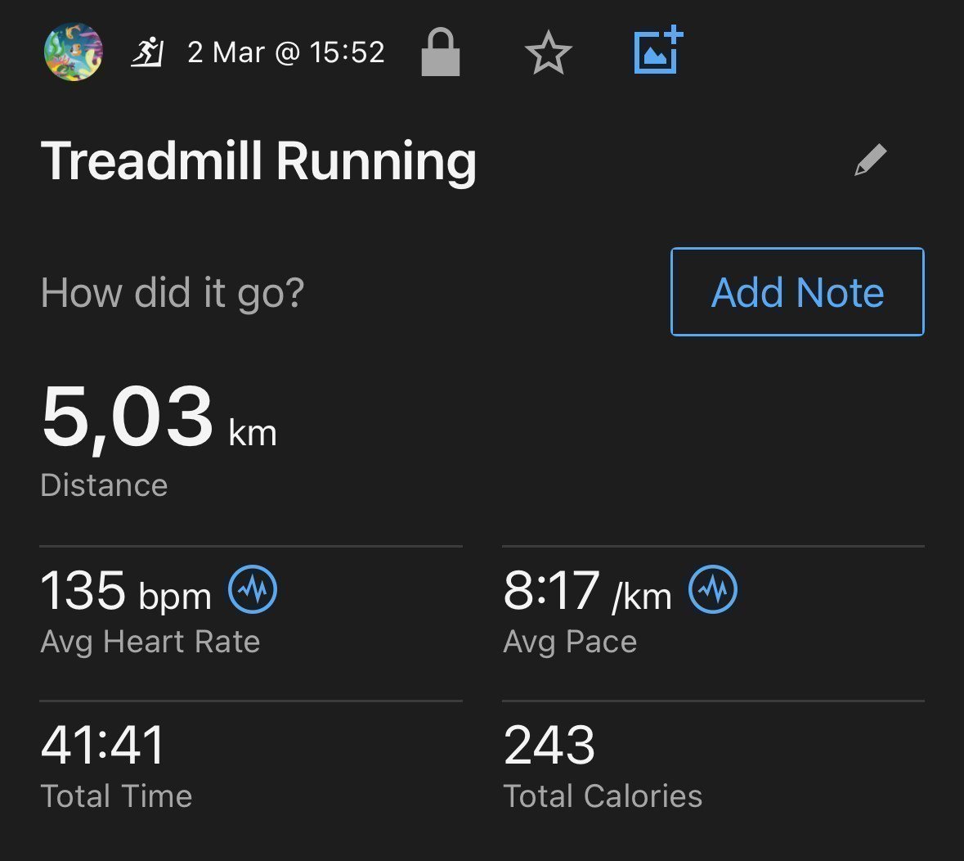The width and height of the screenshot is (964, 861).
Task: Edit activity name with pencil icon
Action: (871, 160)
